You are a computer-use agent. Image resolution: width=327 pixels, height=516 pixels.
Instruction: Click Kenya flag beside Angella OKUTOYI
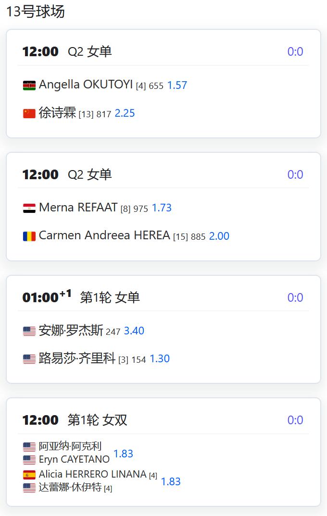click(29, 86)
